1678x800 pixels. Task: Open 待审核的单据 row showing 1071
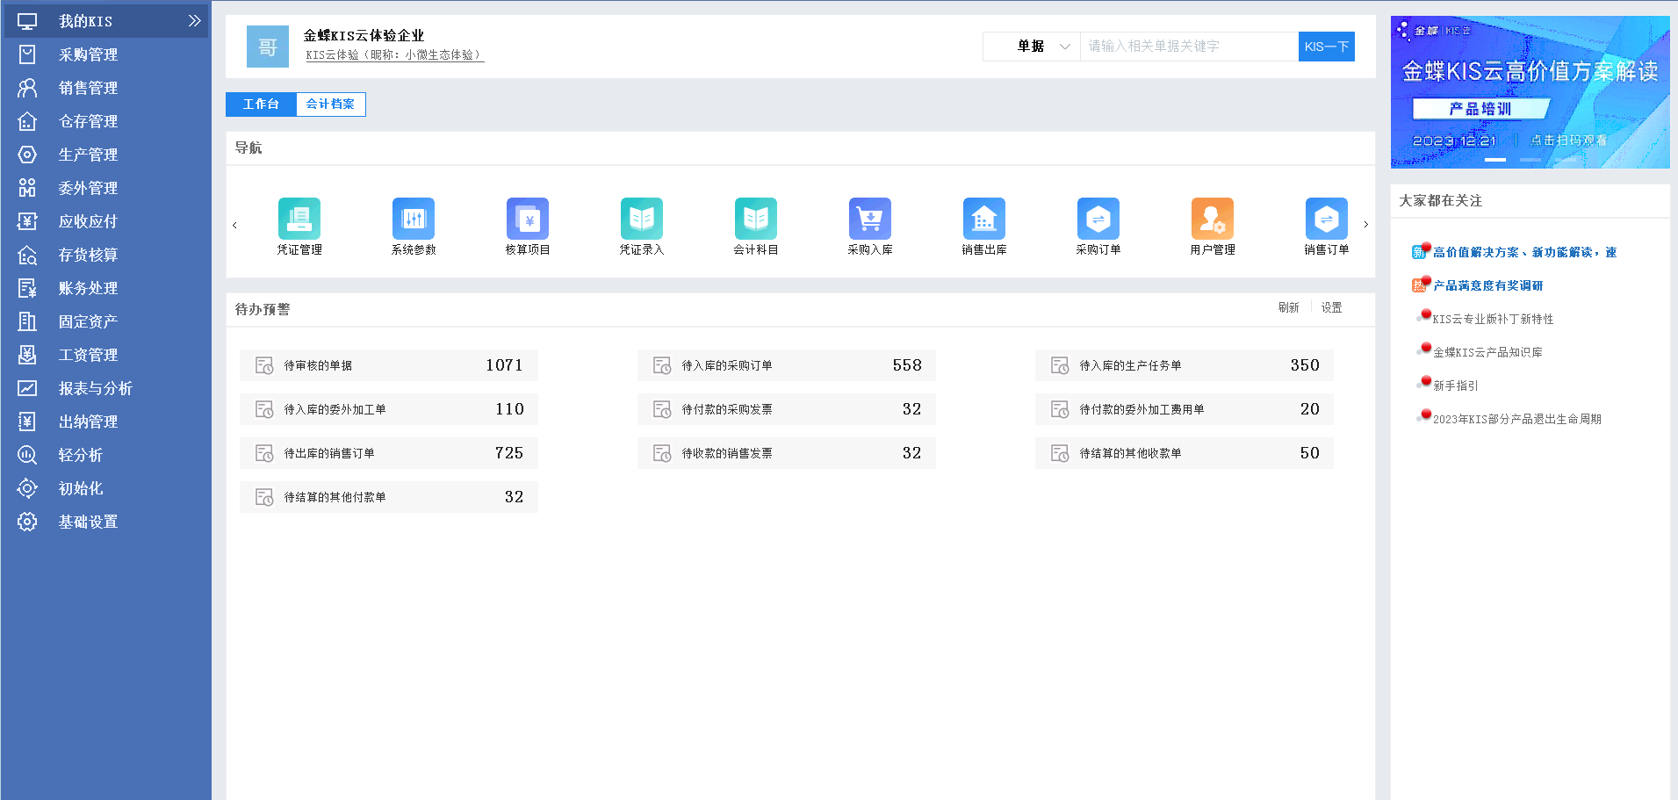(x=389, y=365)
